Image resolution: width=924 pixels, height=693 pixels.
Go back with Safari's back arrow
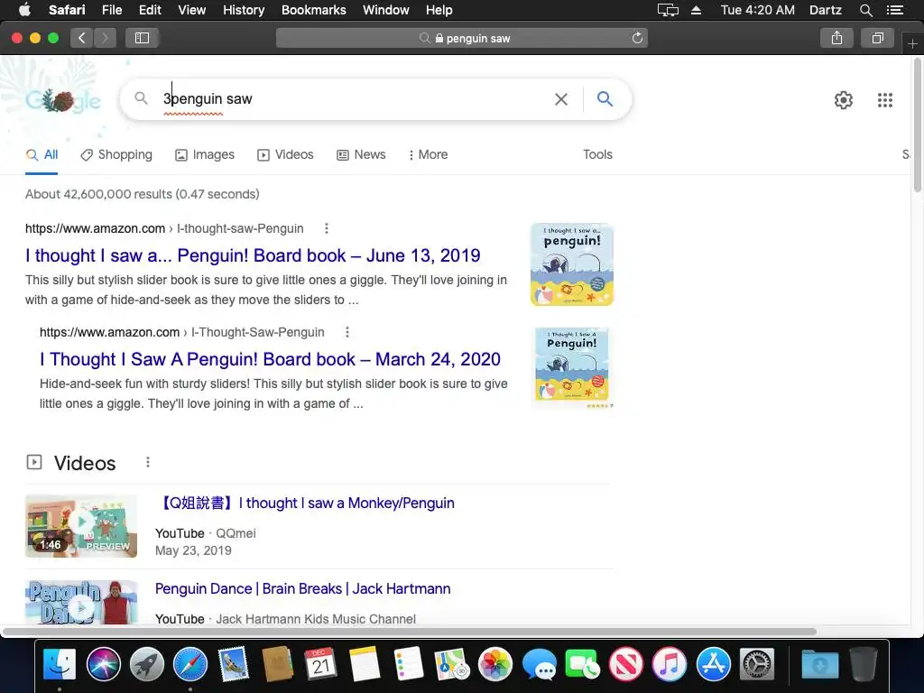tap(82, 38)
